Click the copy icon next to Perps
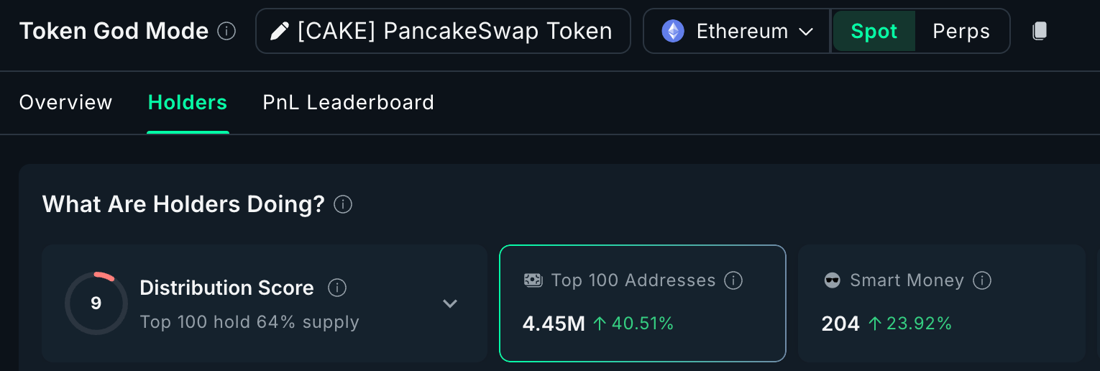 point(1039,31)
